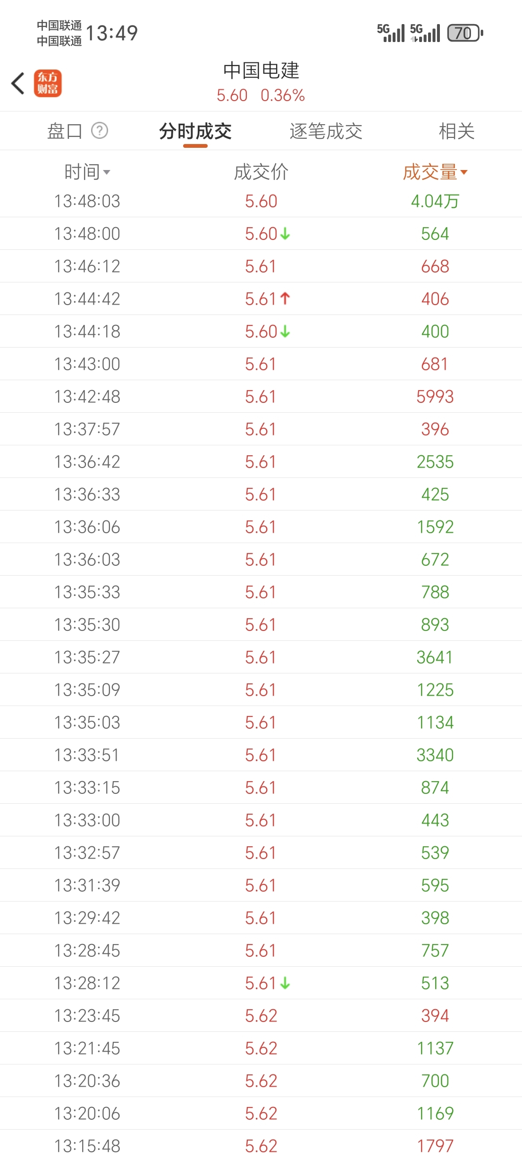Viewport: 522px width, 1157px height.
Task: Tap green down arrow in the 13:48:00 row
Action: 285,234
